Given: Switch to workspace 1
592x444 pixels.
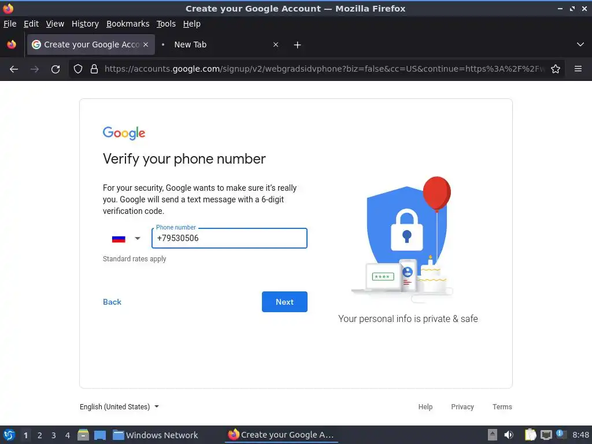Looking at the screenshot, I should point(25,435).
